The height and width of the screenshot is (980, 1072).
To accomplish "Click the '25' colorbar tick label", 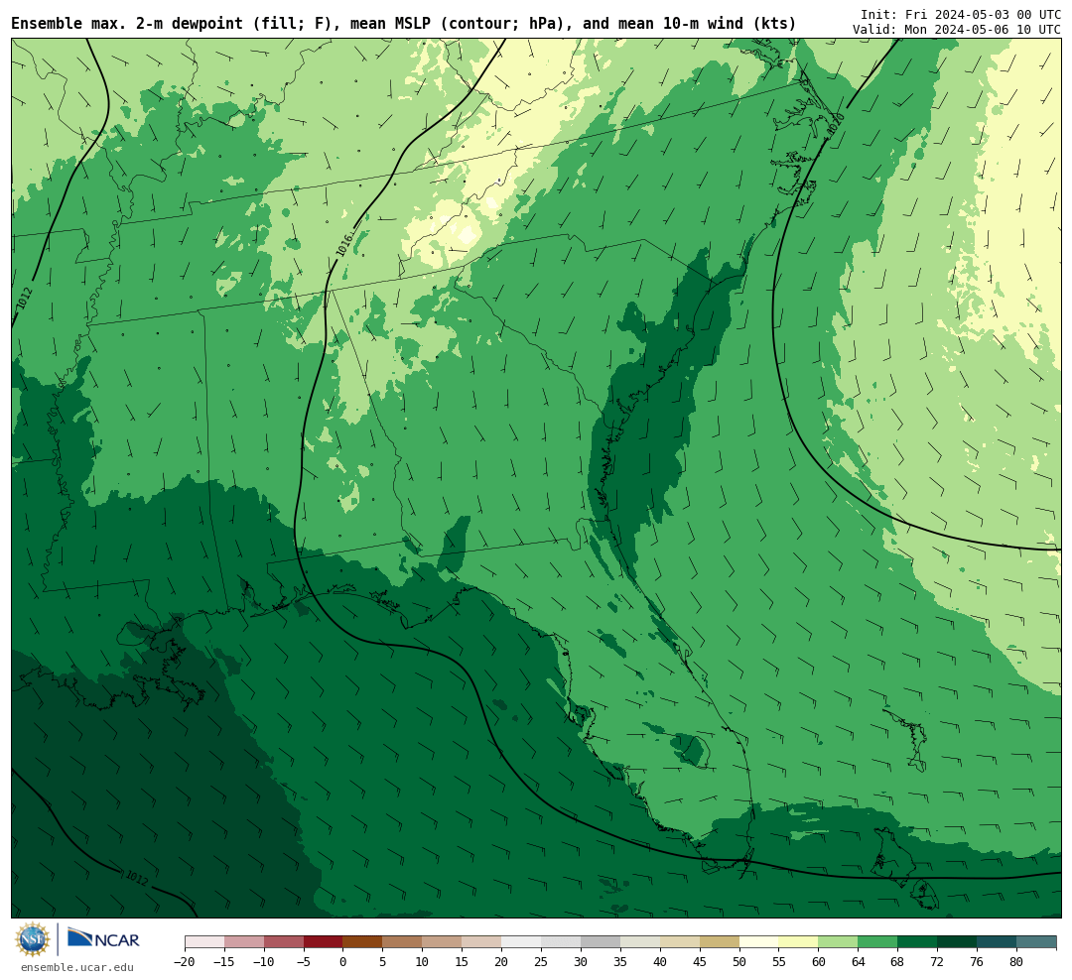I will (542, 961).
